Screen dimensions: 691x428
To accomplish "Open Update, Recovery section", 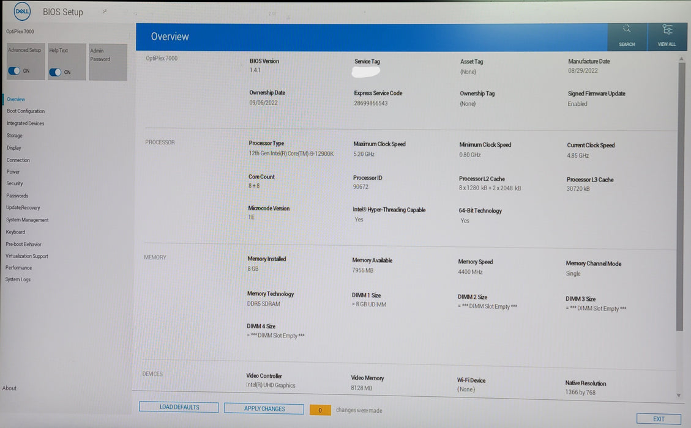I will [23, 208].
